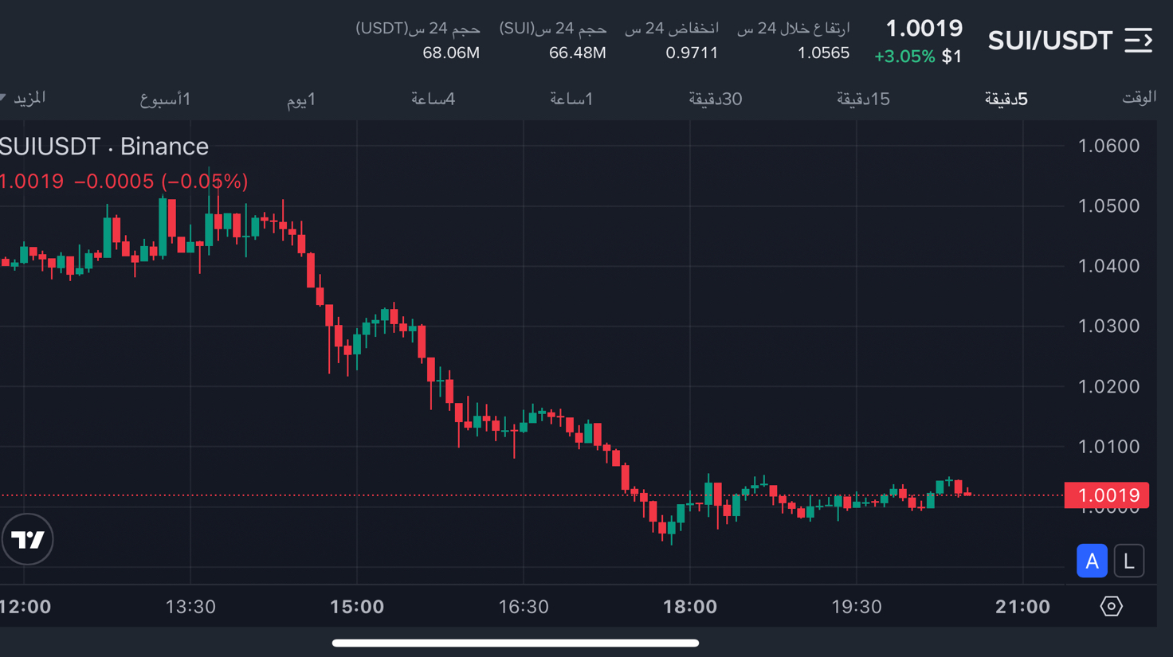Screen dimensions: 1173x657
Task: Click the 1.0600 price axis label
Action: pyautogui.click(x=1108, y=146)
